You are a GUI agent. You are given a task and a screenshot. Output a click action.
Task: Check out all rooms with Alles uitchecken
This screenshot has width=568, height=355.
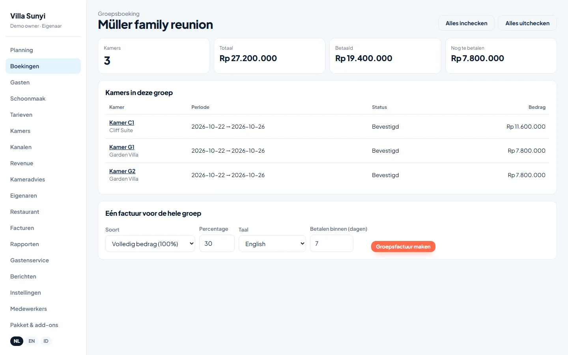pyautogui.click(x=527, y=23)
